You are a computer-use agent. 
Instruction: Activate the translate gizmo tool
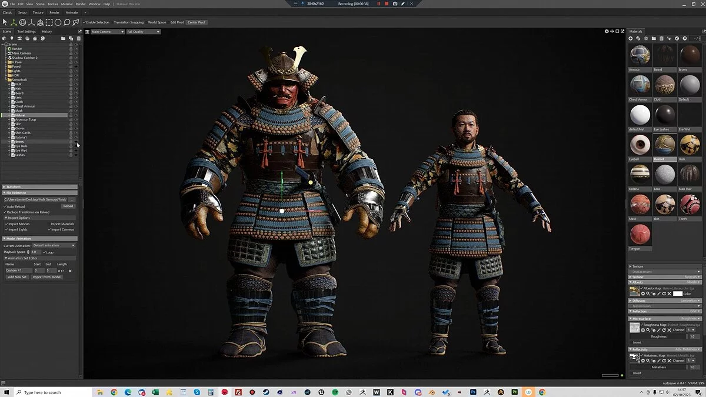click(14, 22)
